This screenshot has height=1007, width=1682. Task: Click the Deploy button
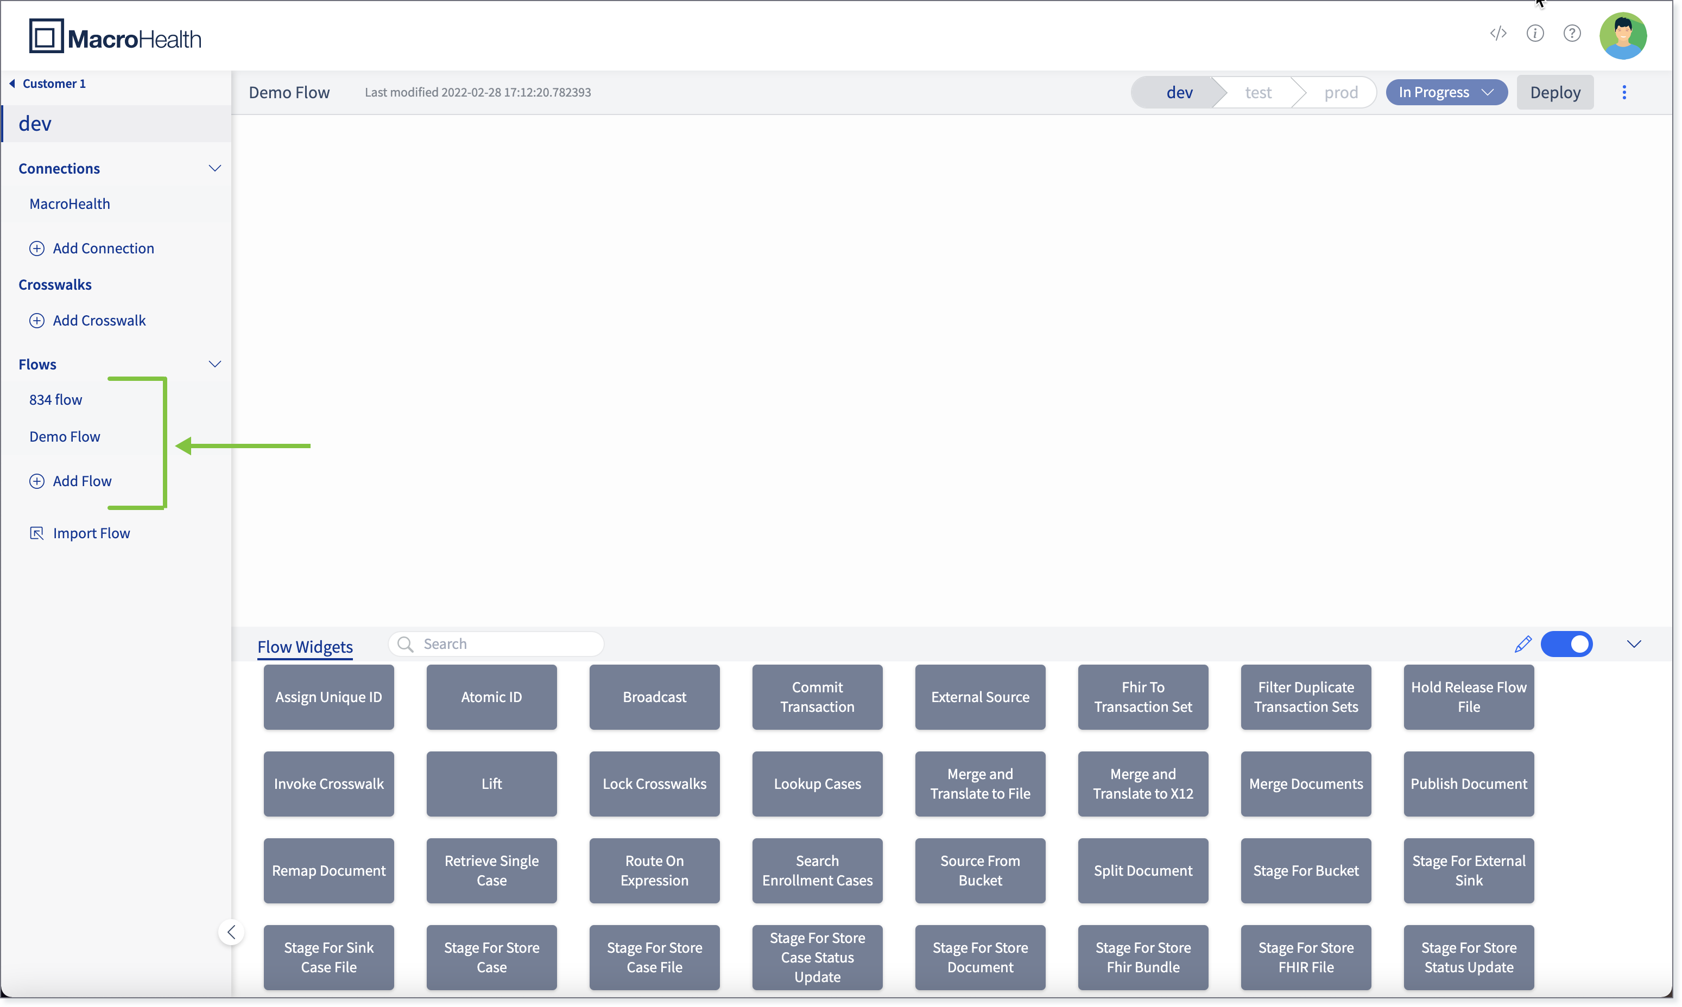pyautogui.click(x=1555, y=92)
